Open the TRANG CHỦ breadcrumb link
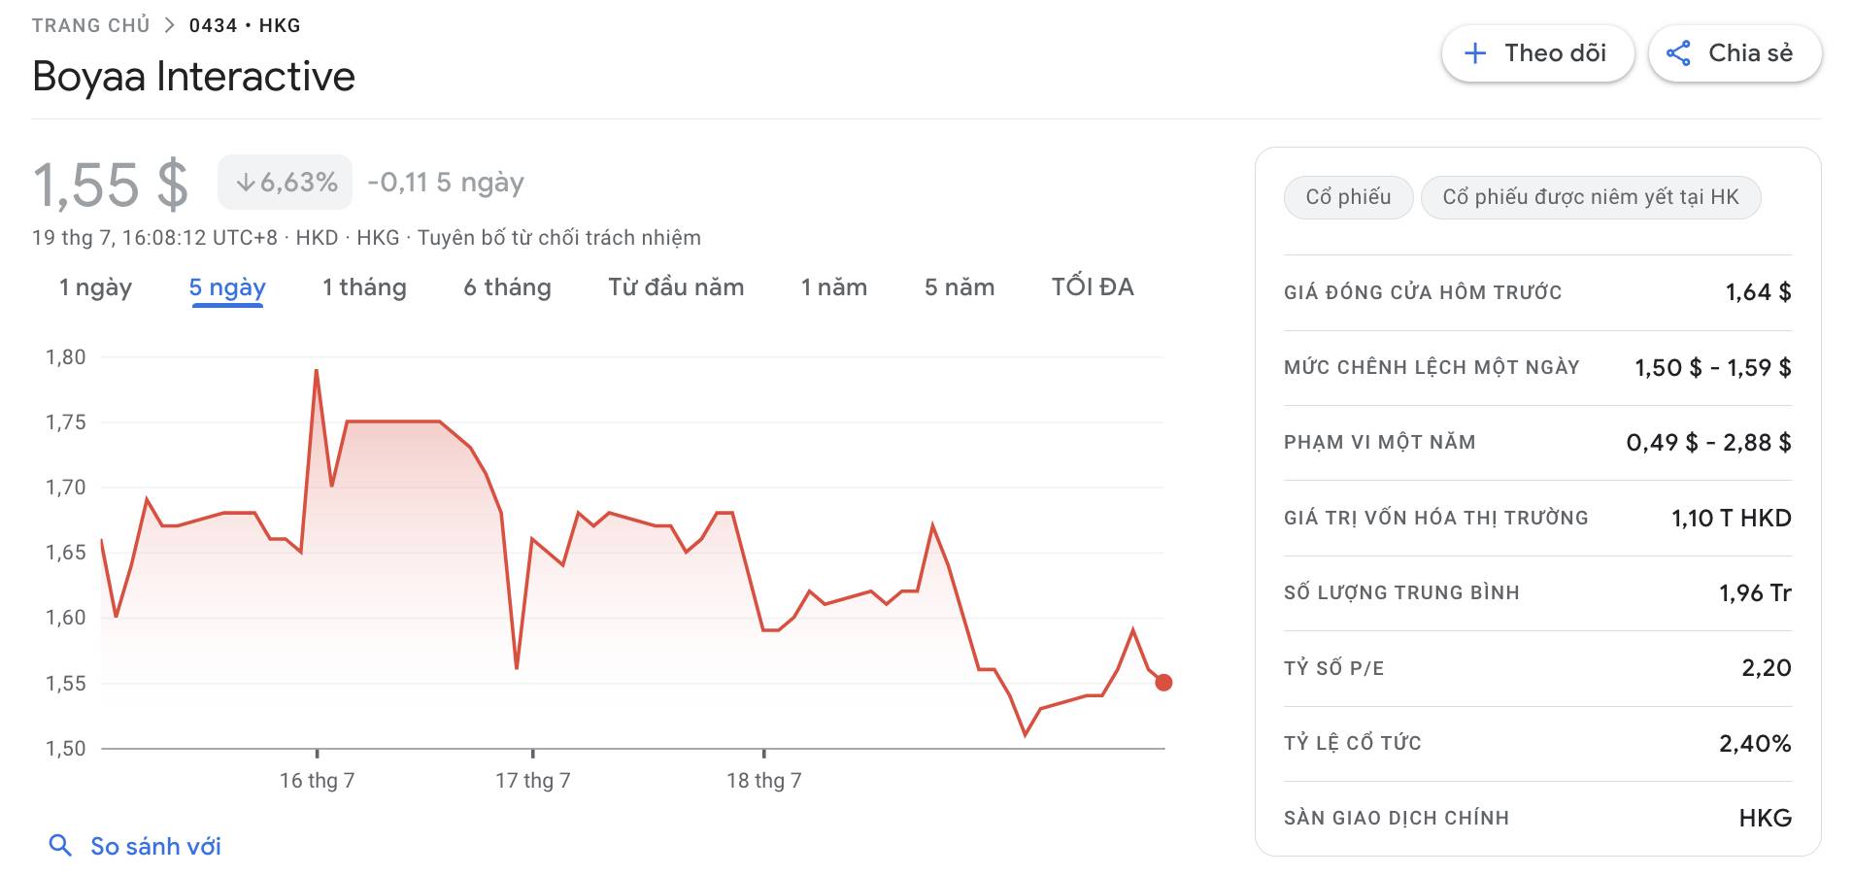Screen dimensions: 1853x876 pyautogui.click(x=91, y=25)
